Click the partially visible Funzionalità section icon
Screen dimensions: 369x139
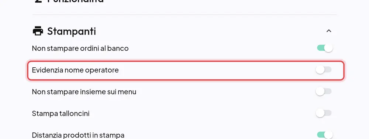coord(38,1)
